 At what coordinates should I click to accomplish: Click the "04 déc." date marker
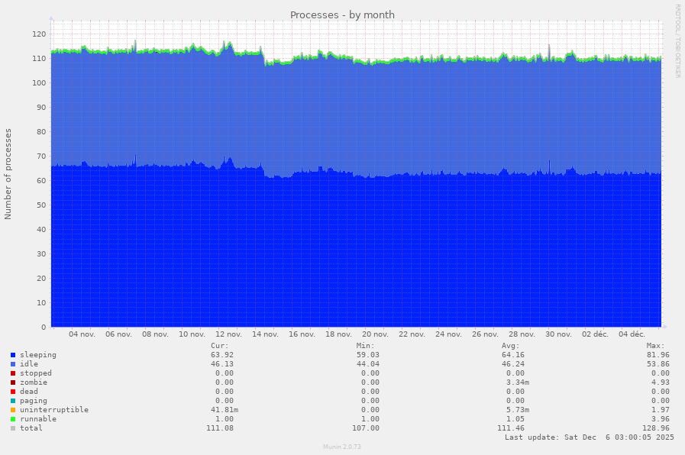point(632,334)
